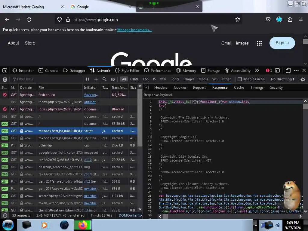Toggle the XHR request filter
This screenshot has width=308, height=231.
[163, 79]
